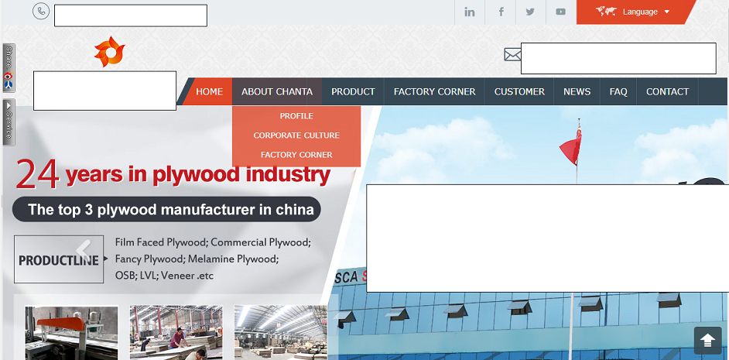This screenshot has width=729, height=360.
Task: Click 'OSB; LVL; Veneer .etc' text
Action: pos(164,276)
